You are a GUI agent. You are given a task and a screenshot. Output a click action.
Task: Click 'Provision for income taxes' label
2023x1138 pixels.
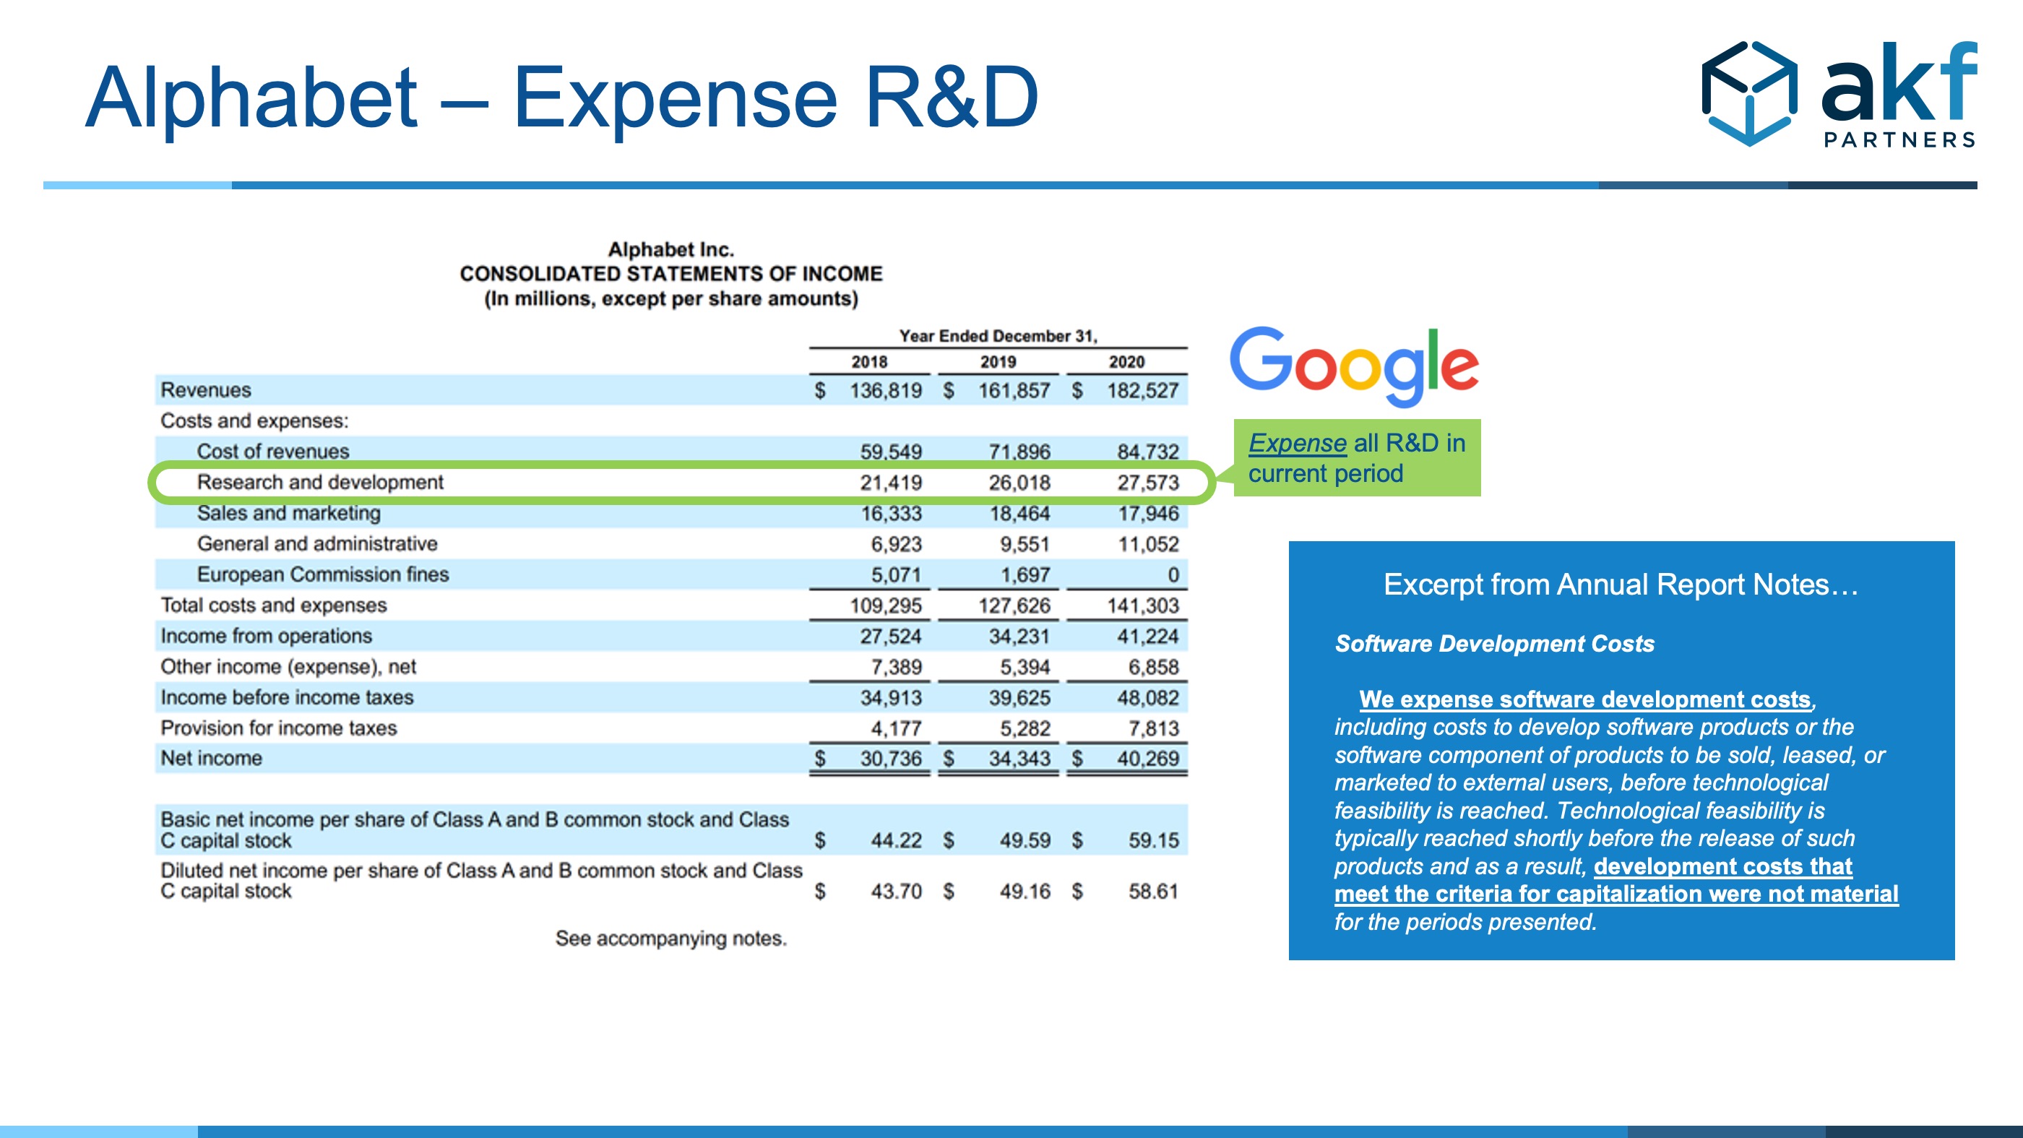[279, 728]
